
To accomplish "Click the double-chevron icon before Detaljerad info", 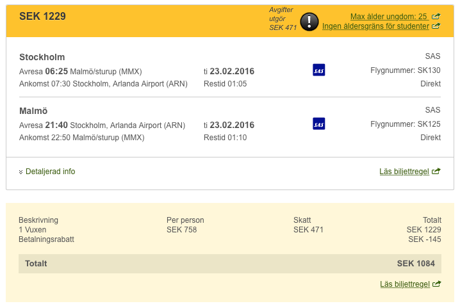I will (21, 172).
